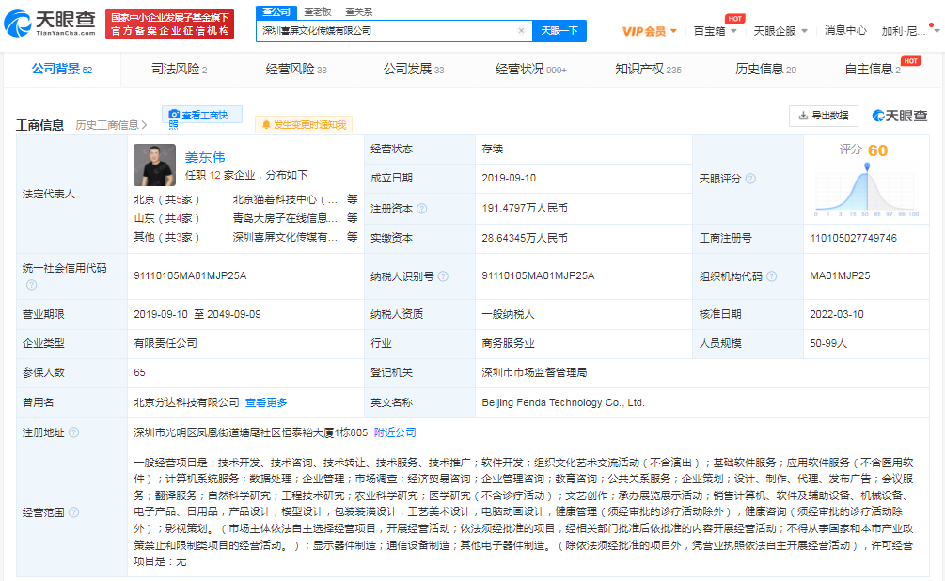Select the 知识产权 tab
This screenshot has height=581, width=945.
(x=648, y=70)
